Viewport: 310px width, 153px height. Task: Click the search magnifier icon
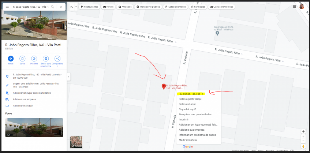53,7
